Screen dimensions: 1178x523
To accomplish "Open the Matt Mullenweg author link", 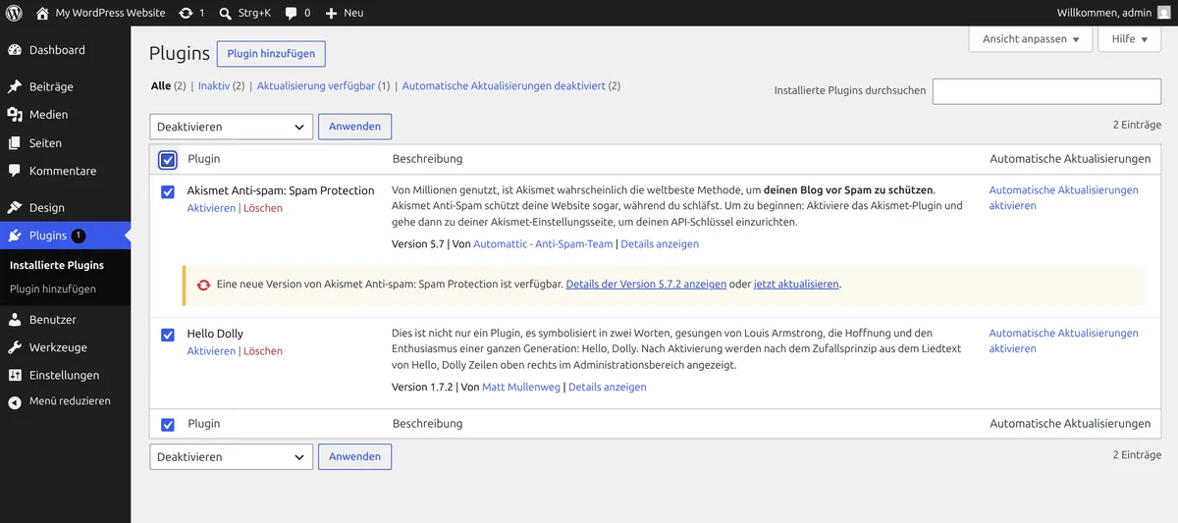I will [521, 388].
